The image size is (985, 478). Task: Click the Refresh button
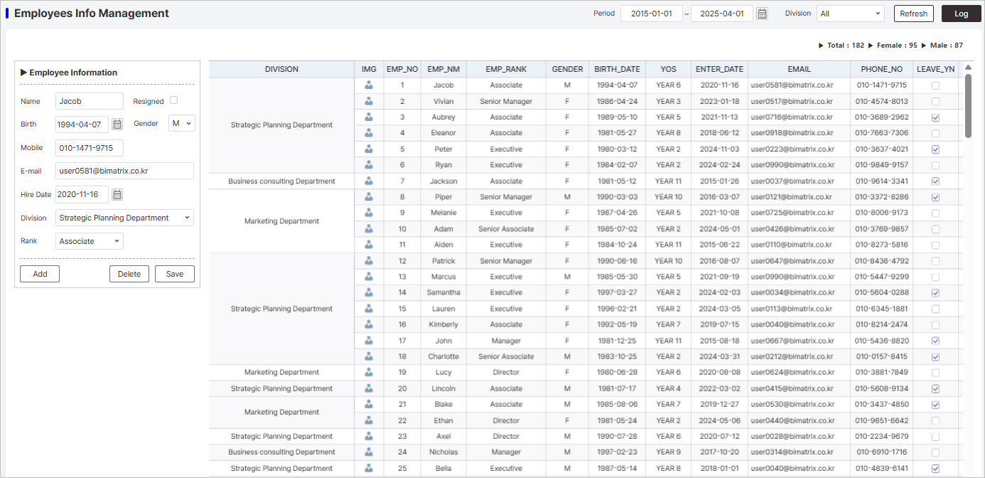click(x=913, y=14)
